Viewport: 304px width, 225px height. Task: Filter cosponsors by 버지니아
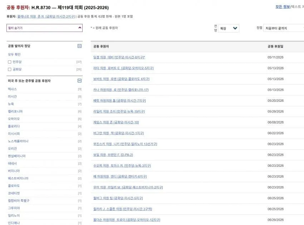14,171
